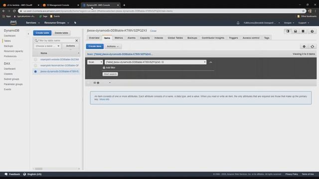Image resolution: width=319 pixels, height=179 pixels.
Task: Go back in the browser
Action: 3,11
